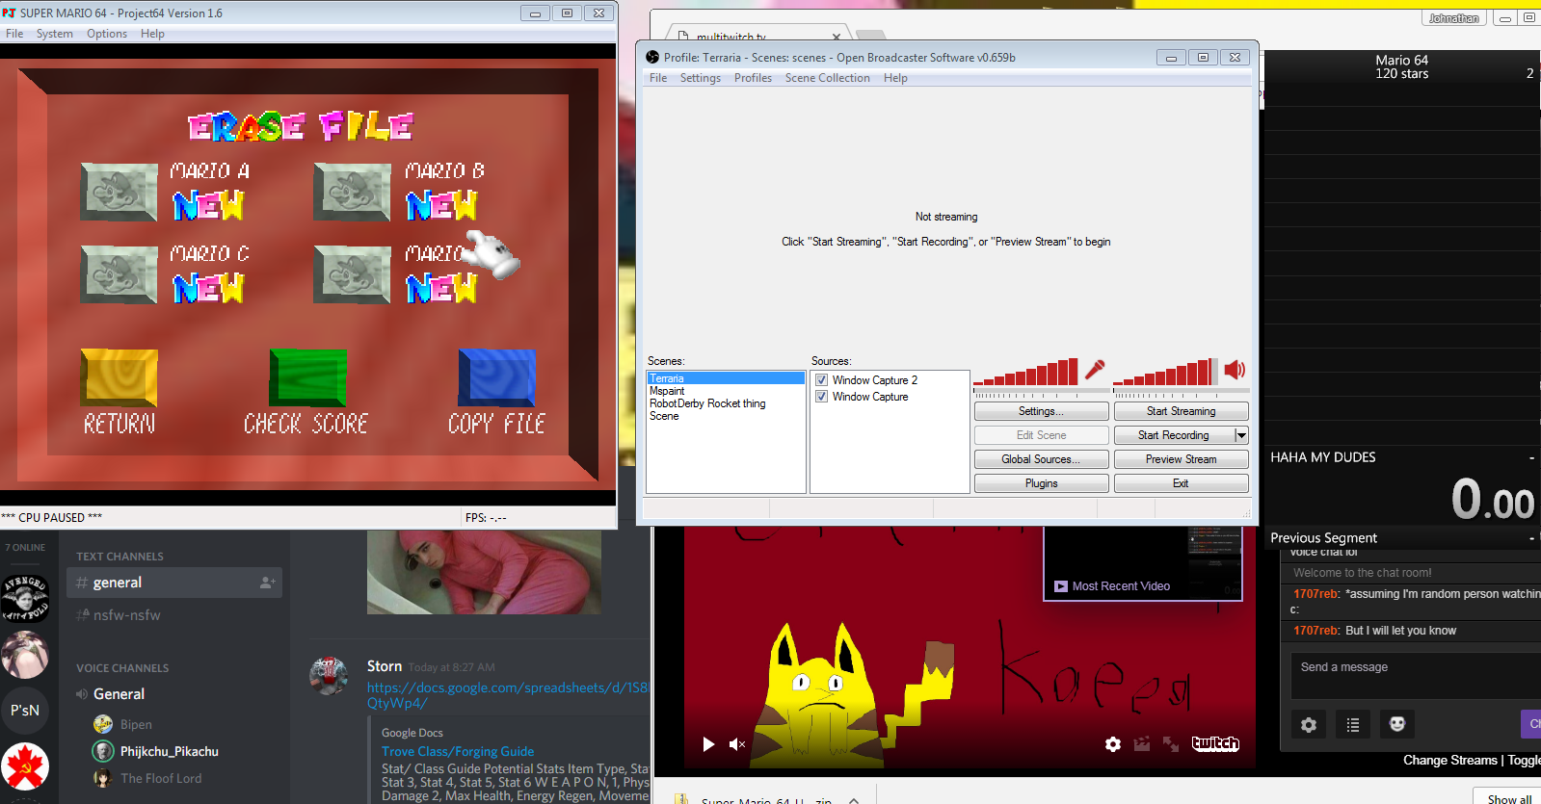Open the red maple leaf Discord server
The image size is (1541, 804).
pyautogui.click(x=25, y=766)
